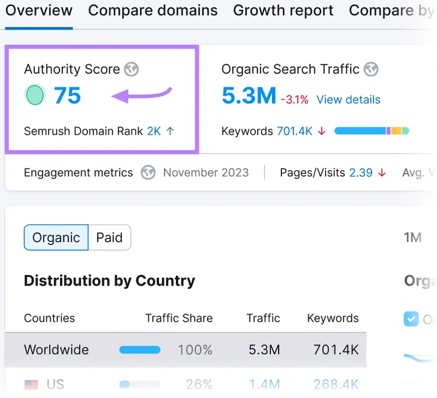Open the US keywords value 268.4K
Screen dimensions: 437x398
336,385
